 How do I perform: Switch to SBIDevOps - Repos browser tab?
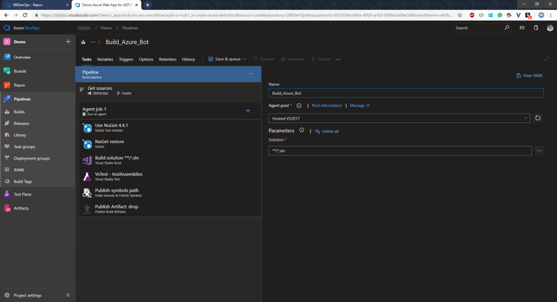[35, 5]
